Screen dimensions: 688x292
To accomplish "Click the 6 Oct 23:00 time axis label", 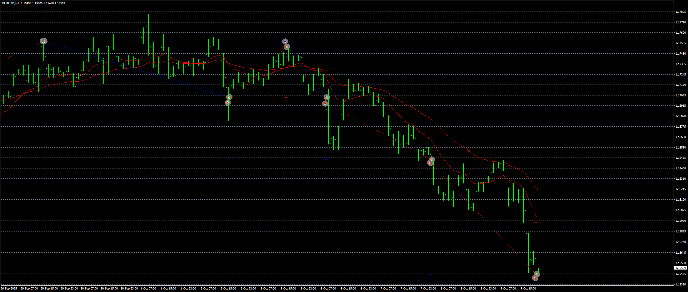I will click(368, 289).
